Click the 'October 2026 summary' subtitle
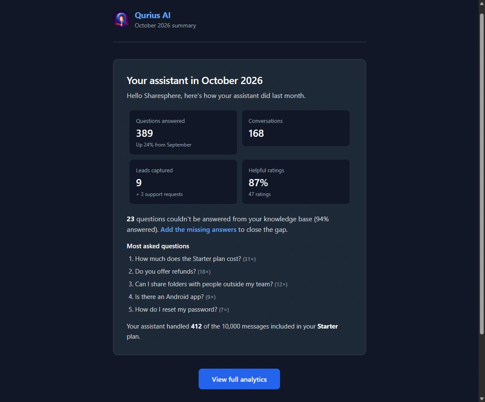Image resolution: width=485 pixels, height=402 pixels. (165, 25)
